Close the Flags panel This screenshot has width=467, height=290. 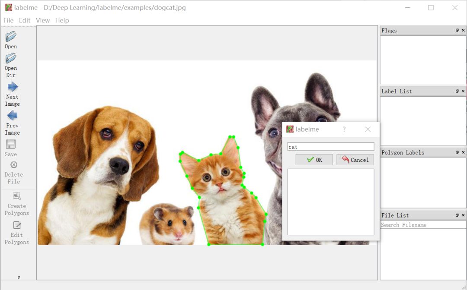[463, 30]
